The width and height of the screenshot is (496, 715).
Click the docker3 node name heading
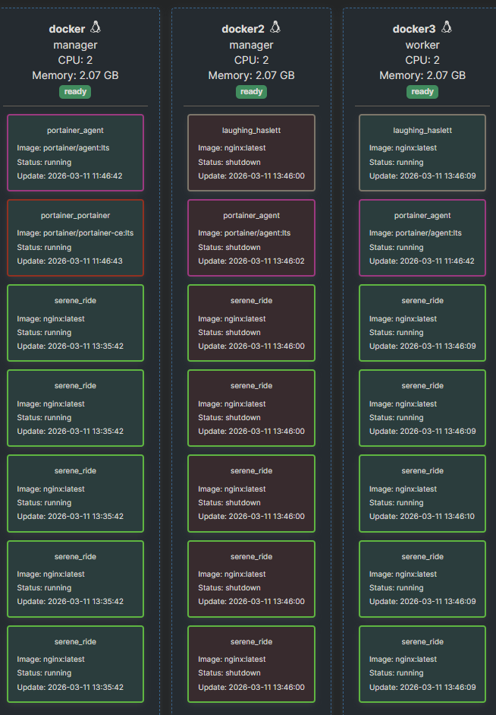[x=414, y=29]
